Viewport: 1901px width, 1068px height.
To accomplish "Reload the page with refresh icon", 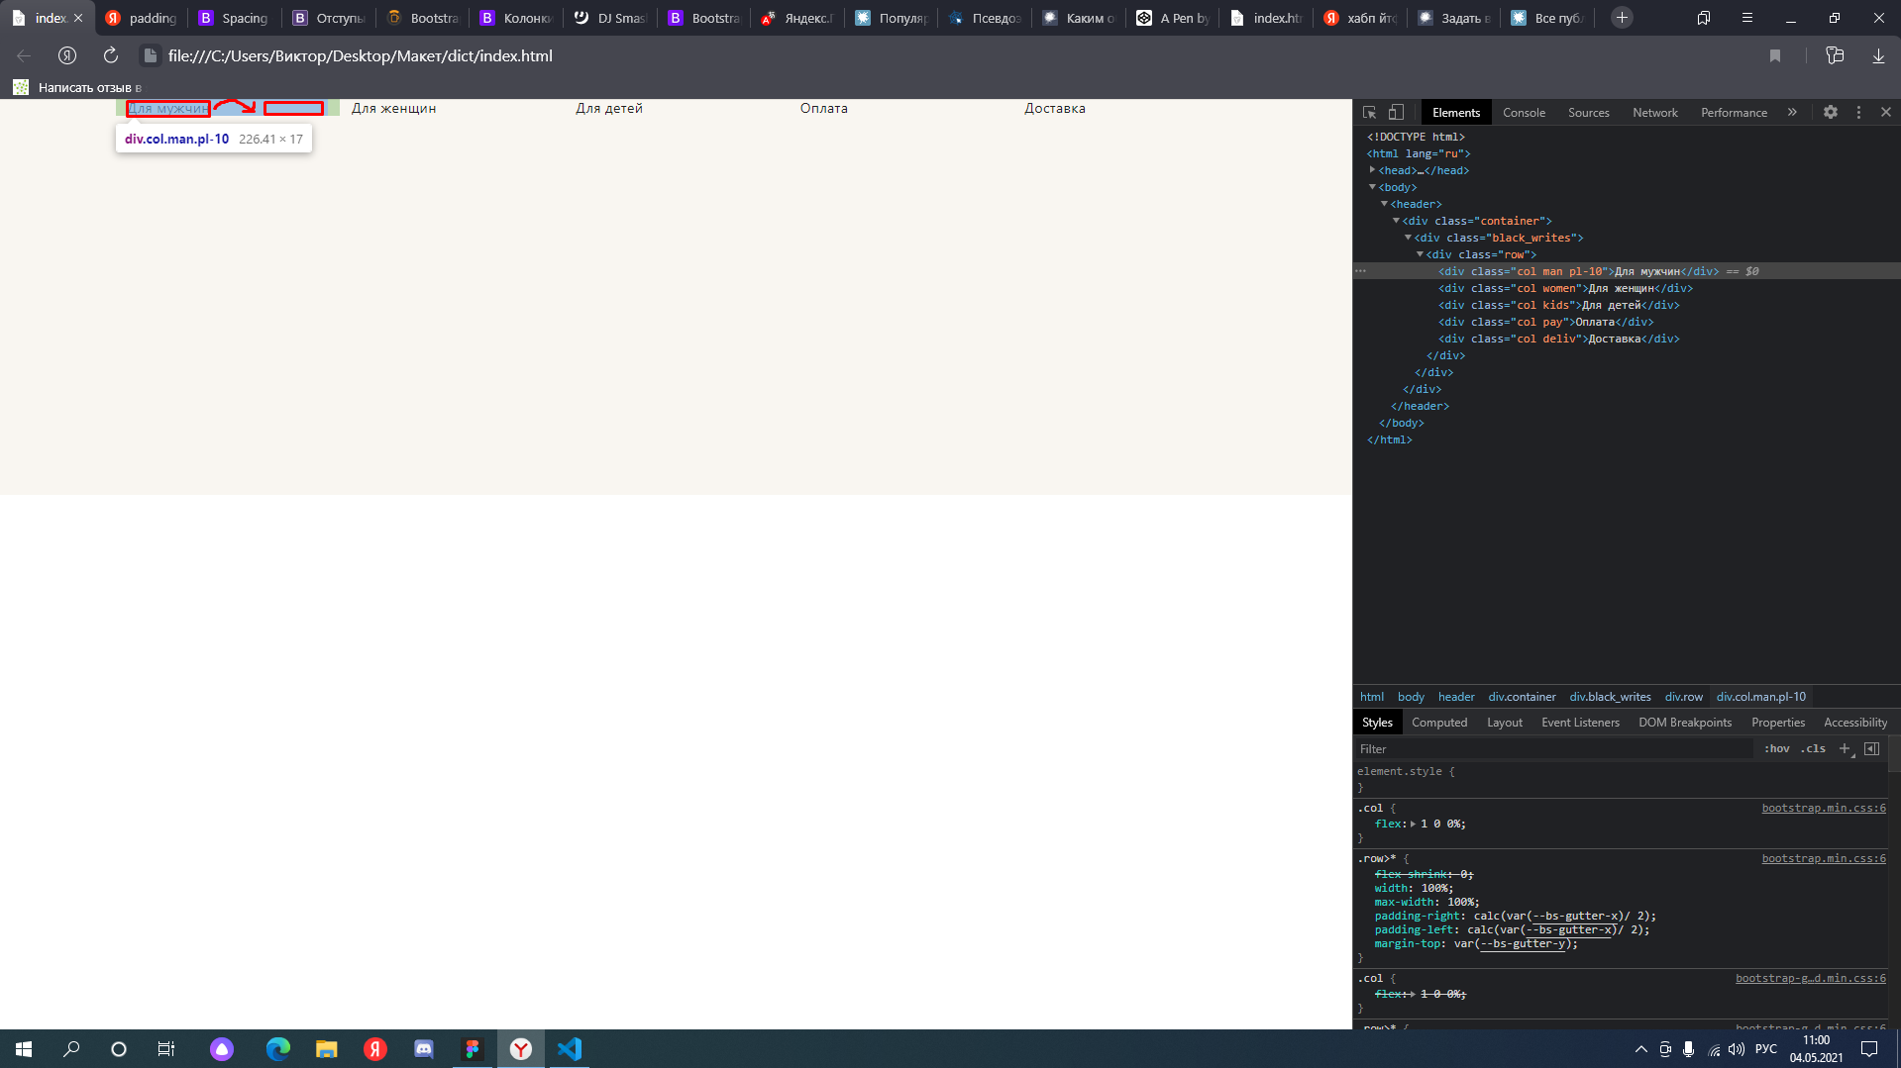I will [x=111, y=56].
